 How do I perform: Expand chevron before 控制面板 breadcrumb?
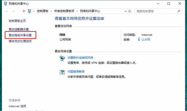[34, 11]
